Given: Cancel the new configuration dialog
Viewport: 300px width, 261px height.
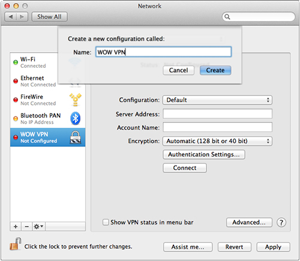Looking at the screenshot, I should [178, 70].
